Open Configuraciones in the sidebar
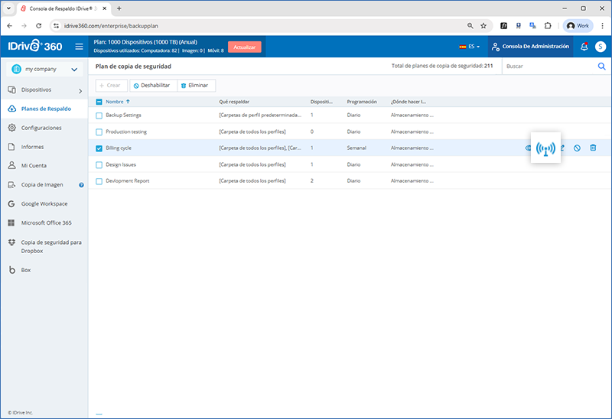Screen dimensions: 612x419 tap(41, 128)
